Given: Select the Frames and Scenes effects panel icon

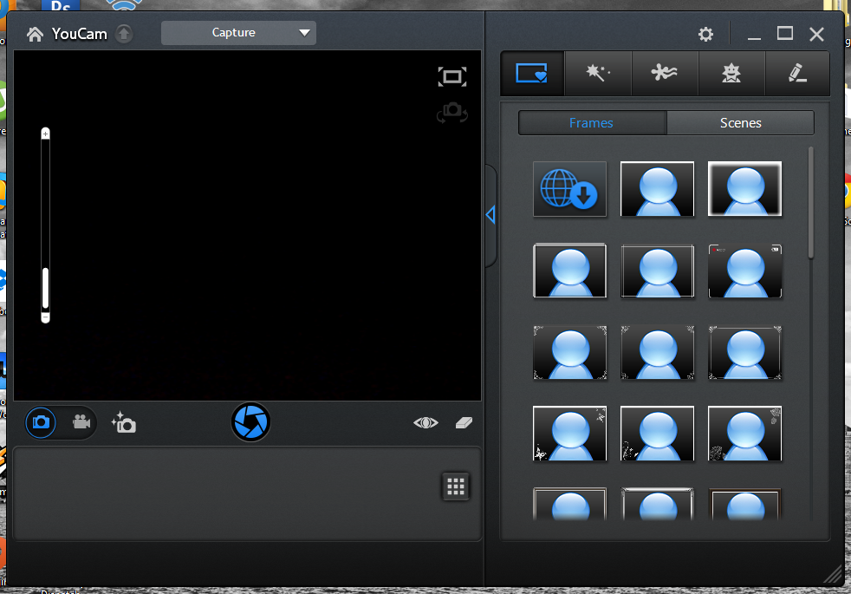Looking at the screenshot, I should pos(531,73).
